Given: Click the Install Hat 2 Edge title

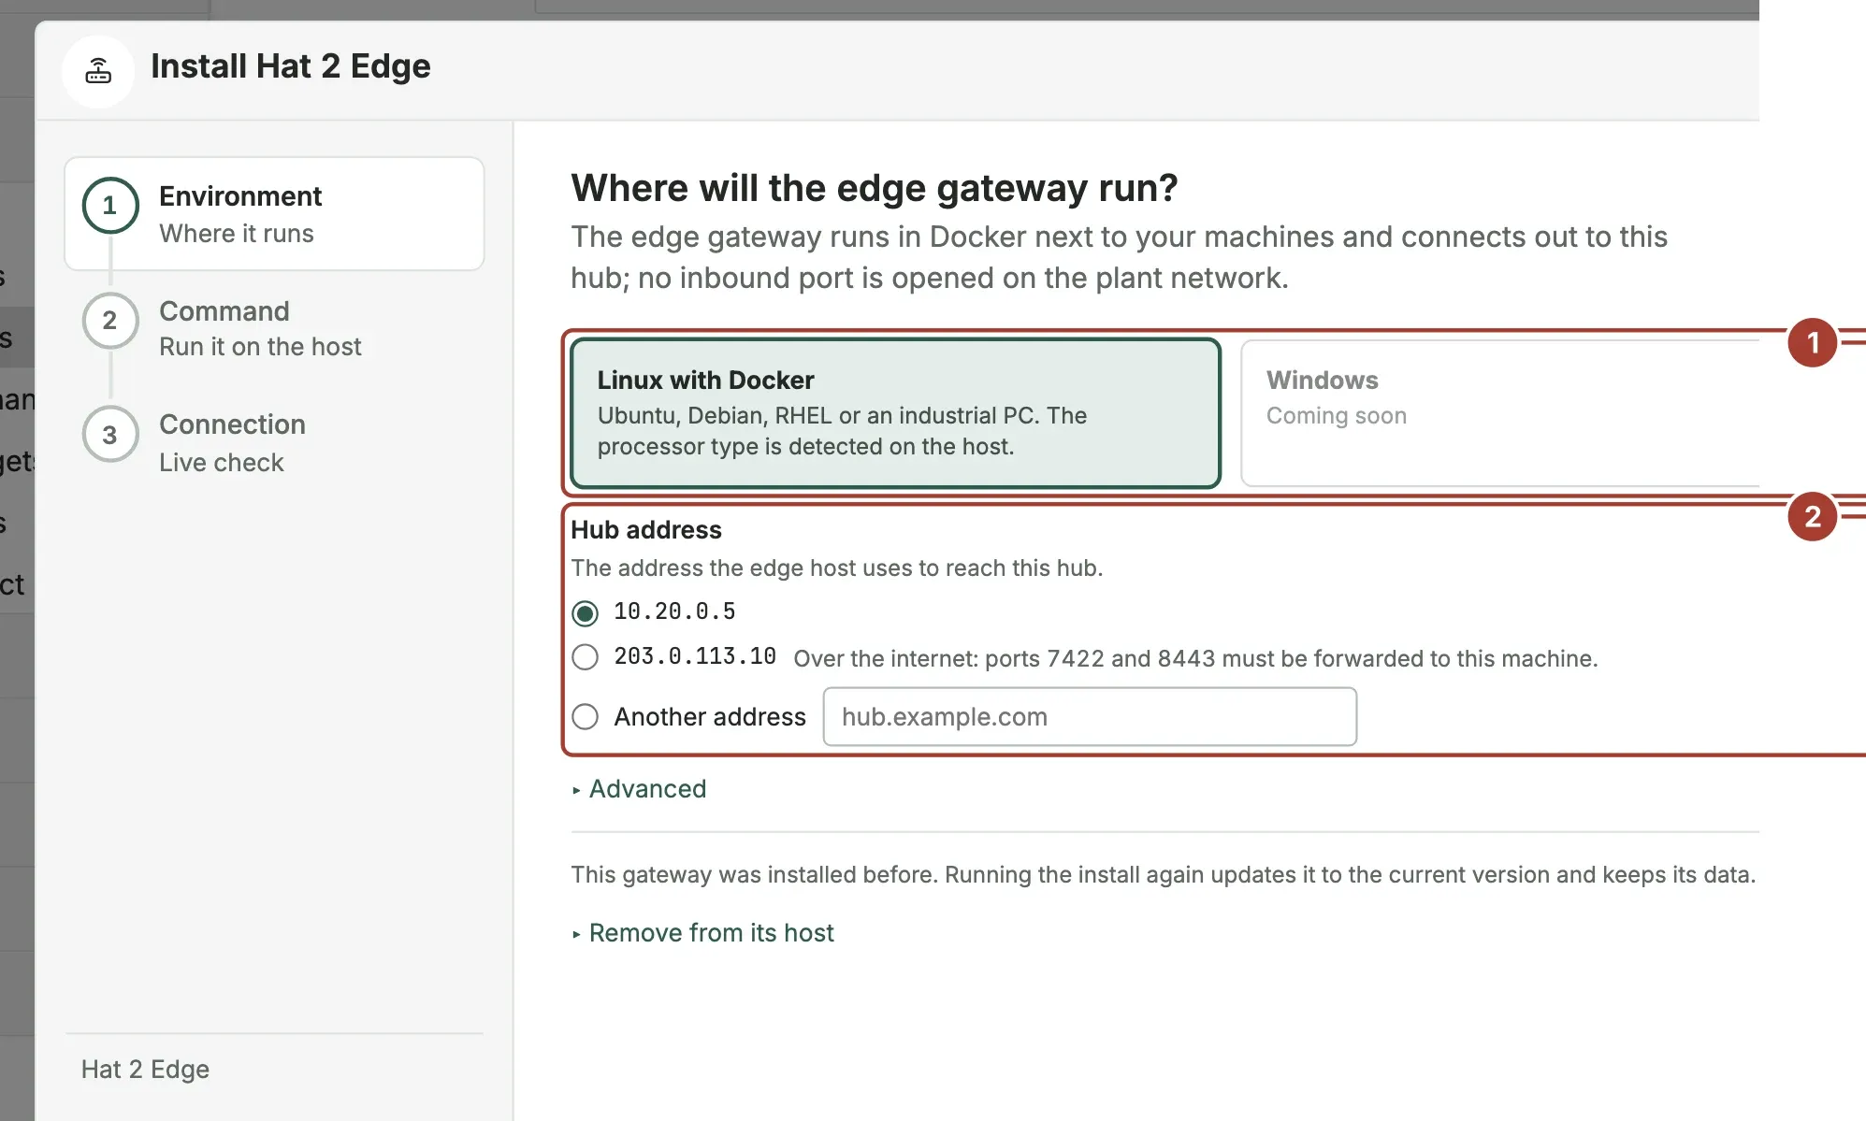Looking at the screenshot, I should coord(291,67).
